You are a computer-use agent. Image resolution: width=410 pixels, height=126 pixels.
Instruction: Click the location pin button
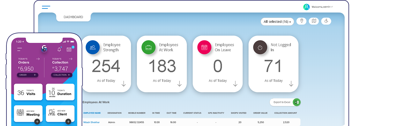tap(301, 21)
